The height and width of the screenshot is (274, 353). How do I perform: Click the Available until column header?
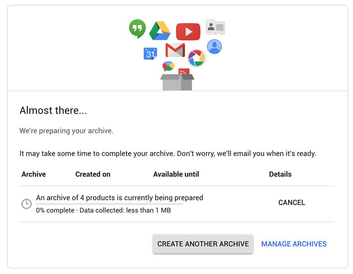176,174
